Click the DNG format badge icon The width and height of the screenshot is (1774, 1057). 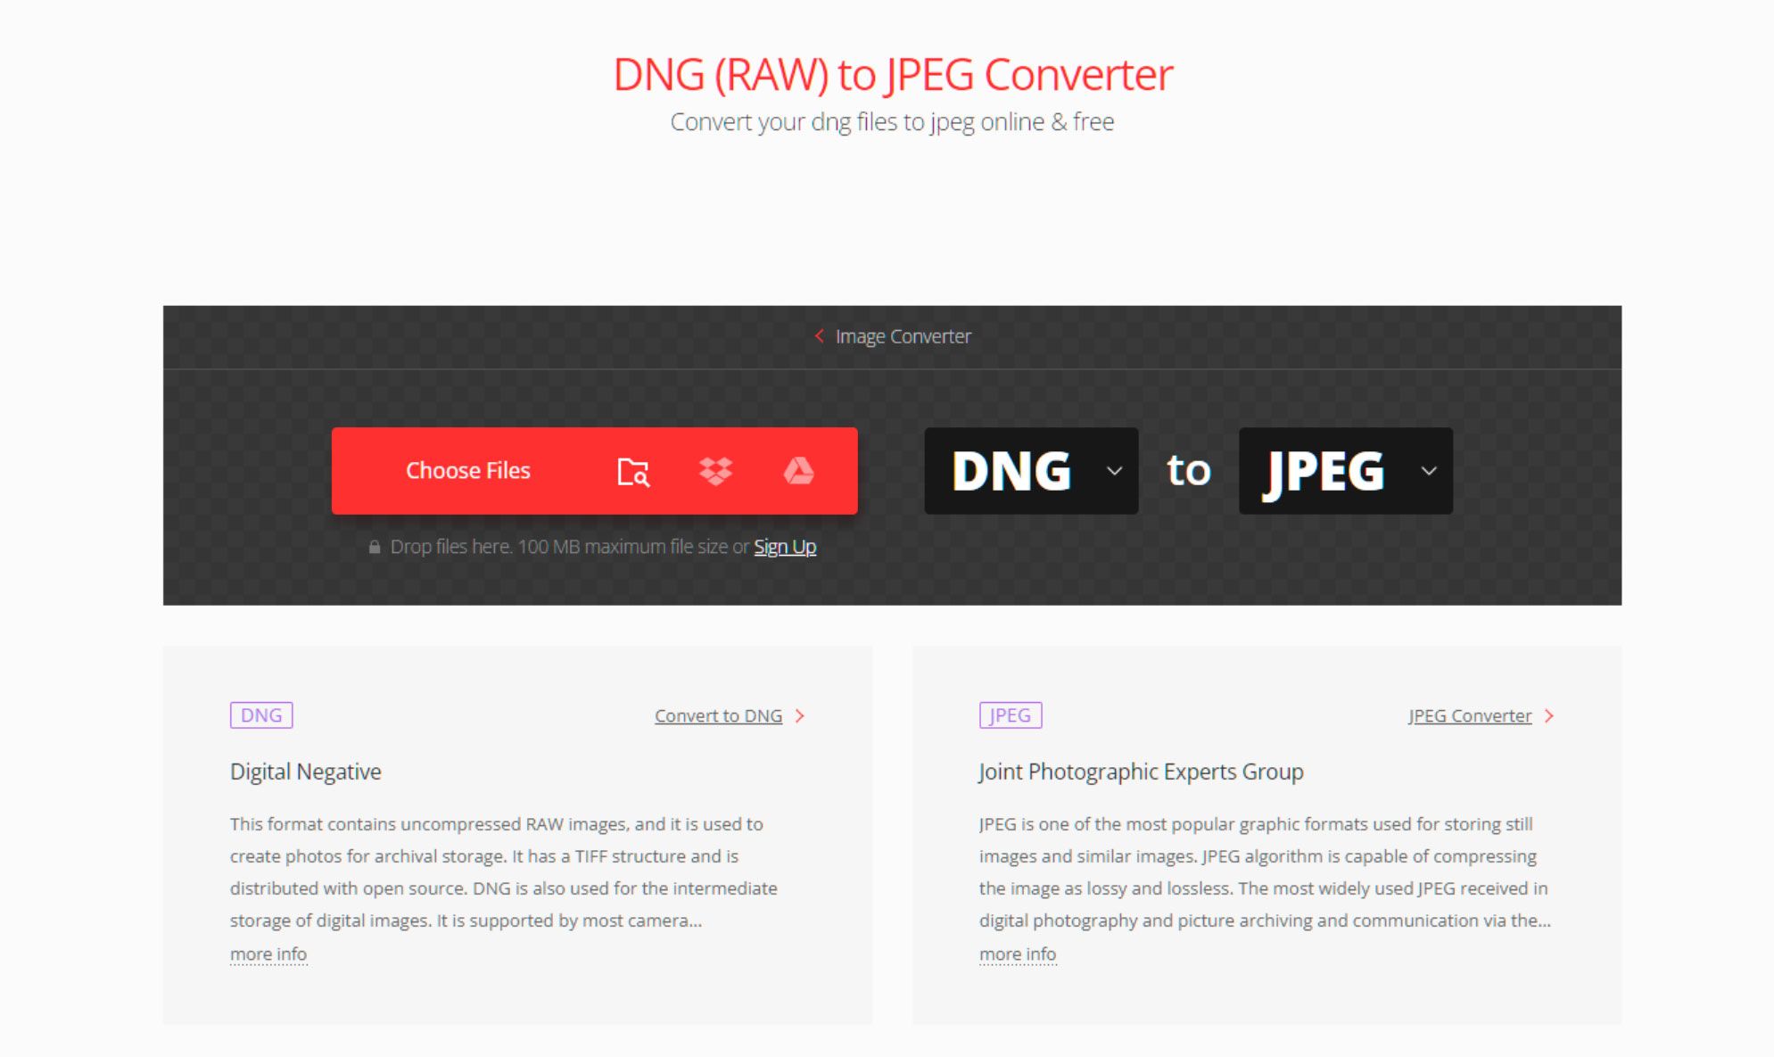(258, 714)
